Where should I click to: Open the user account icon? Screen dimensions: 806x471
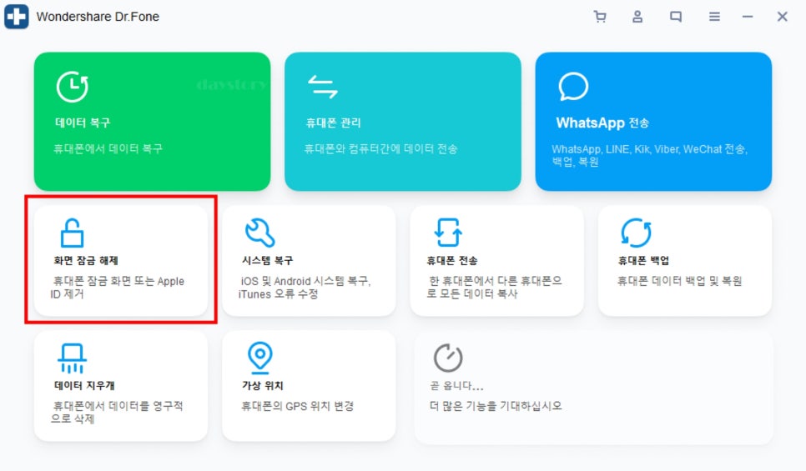pos(637,17)
